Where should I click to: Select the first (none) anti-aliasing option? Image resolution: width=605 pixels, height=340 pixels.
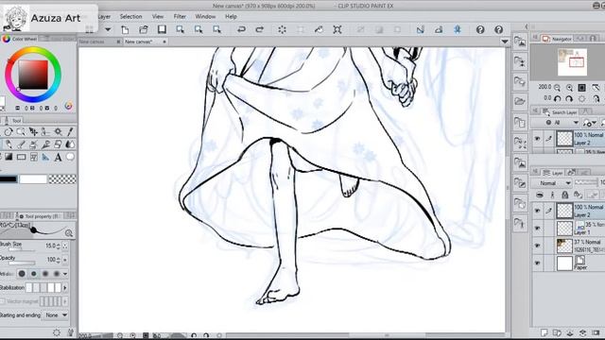(22, 274)
